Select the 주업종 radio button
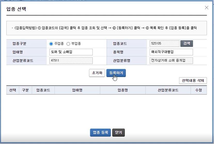The image size is (214, 144). 51,44
